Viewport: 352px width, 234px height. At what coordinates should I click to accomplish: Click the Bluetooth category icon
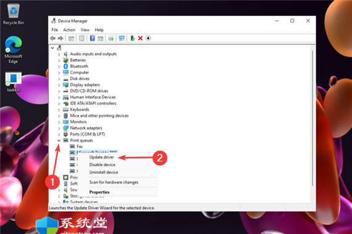coord(65,67)
